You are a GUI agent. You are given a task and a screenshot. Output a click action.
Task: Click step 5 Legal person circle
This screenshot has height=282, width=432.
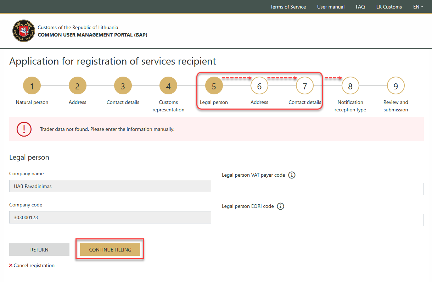[214, 86]
